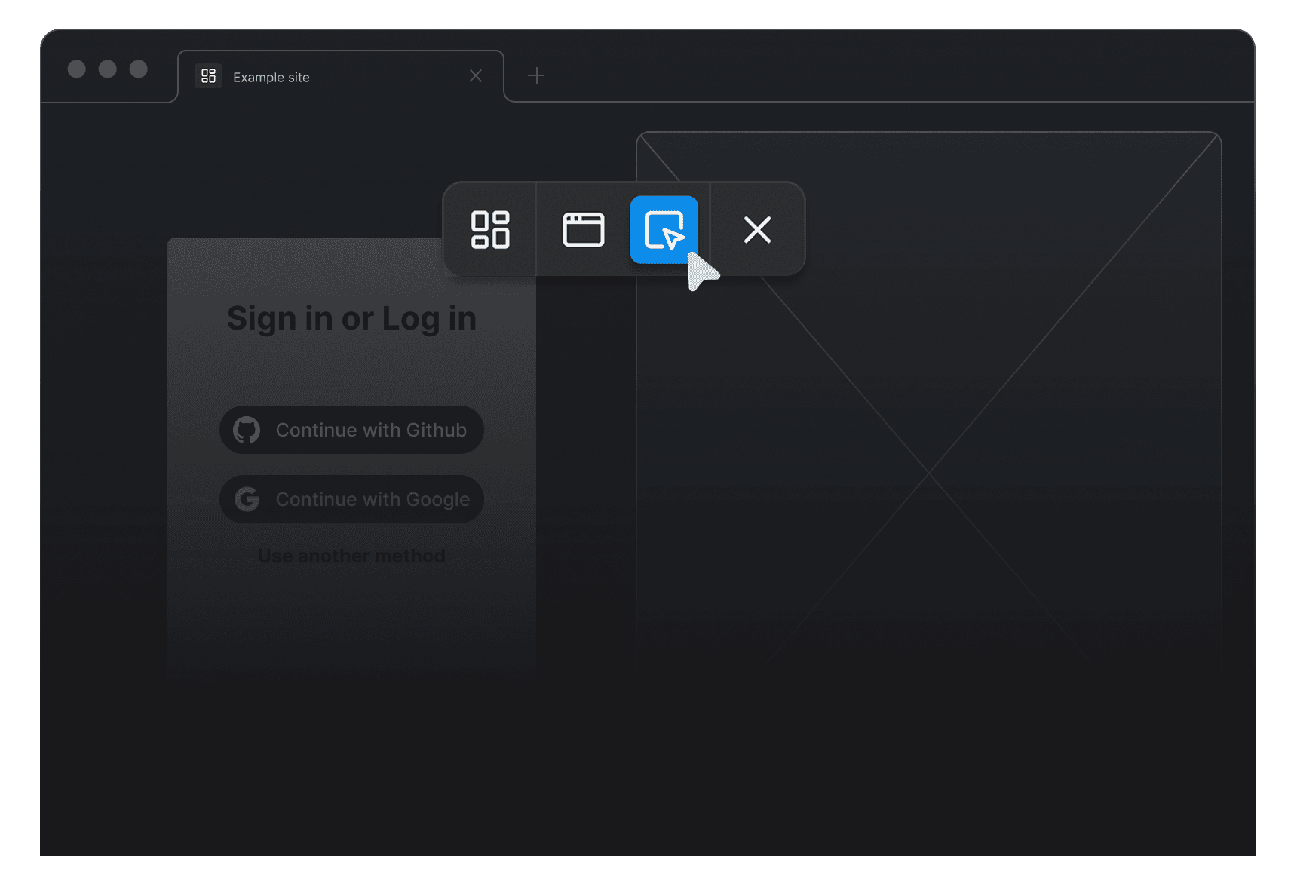The width and height of the screenshot is (1291, 892).
Task: Continue with Google sign-in button
Action: (351, 499)
